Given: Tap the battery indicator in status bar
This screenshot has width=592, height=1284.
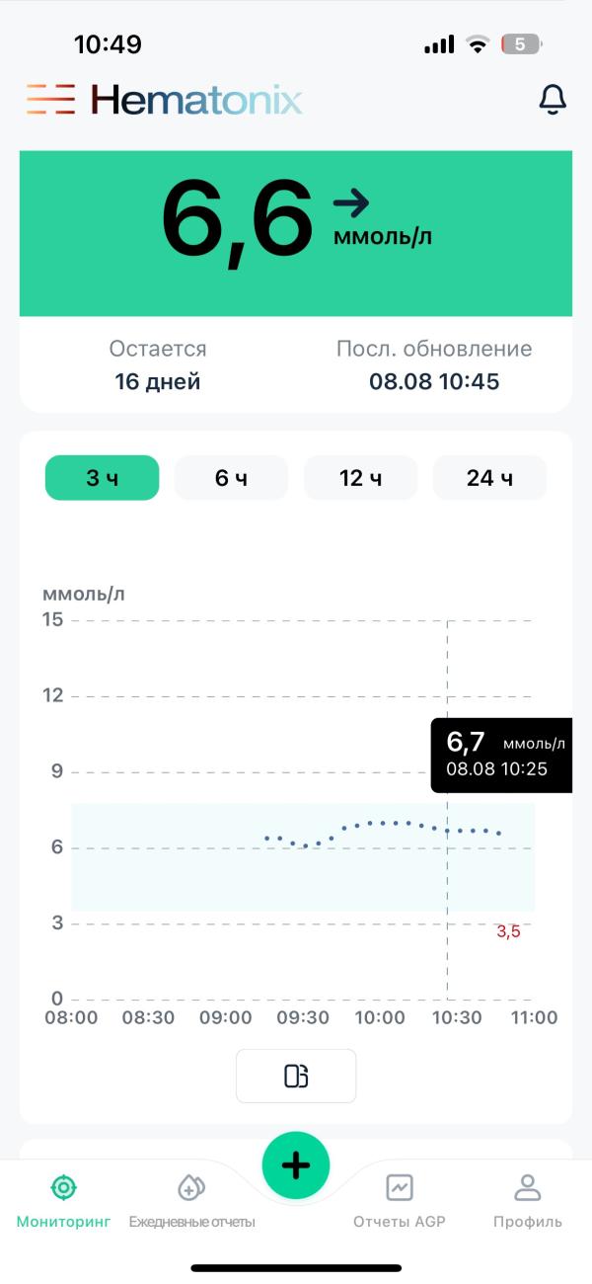Looking at the screenshot, I should 522,43.
